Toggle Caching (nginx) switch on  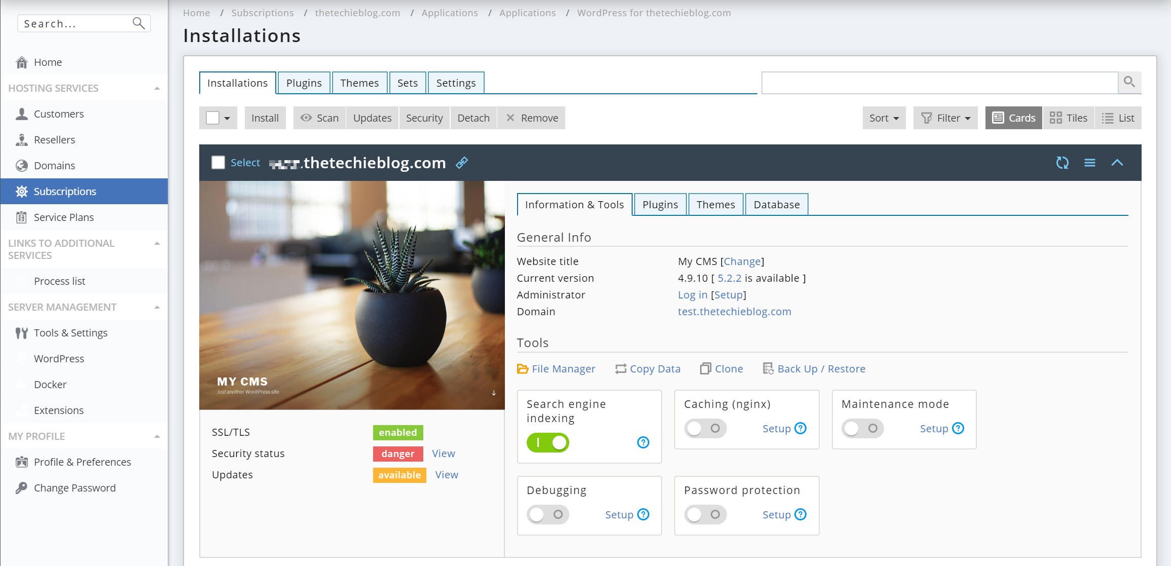(705, 429)
